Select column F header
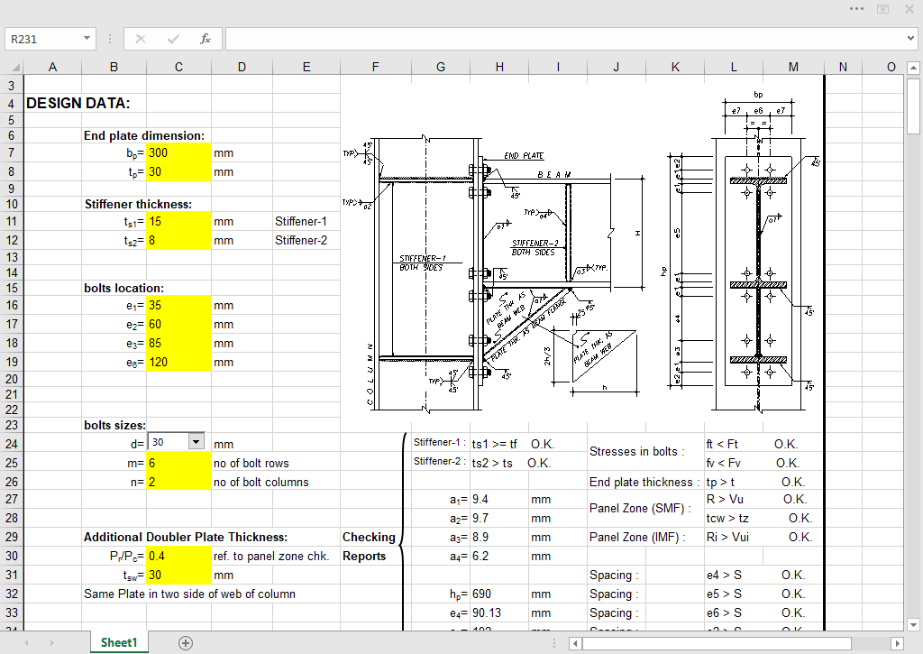 [375, 67]
